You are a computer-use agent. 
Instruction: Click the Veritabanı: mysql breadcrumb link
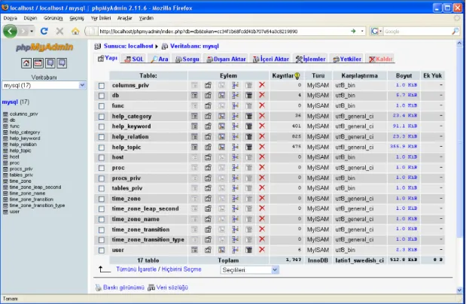click(x=194, y=46)
